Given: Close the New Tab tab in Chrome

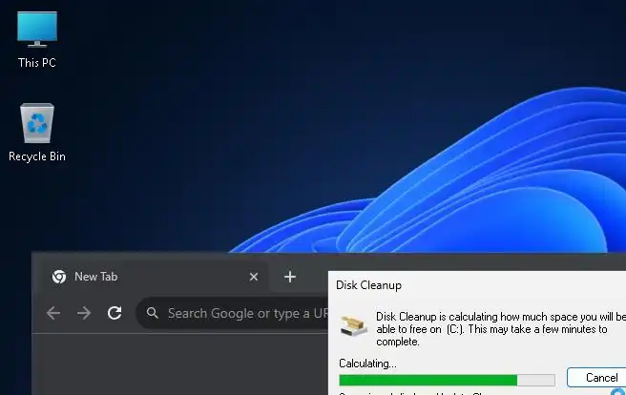Looking at the screenshot, I should point(254,277).
